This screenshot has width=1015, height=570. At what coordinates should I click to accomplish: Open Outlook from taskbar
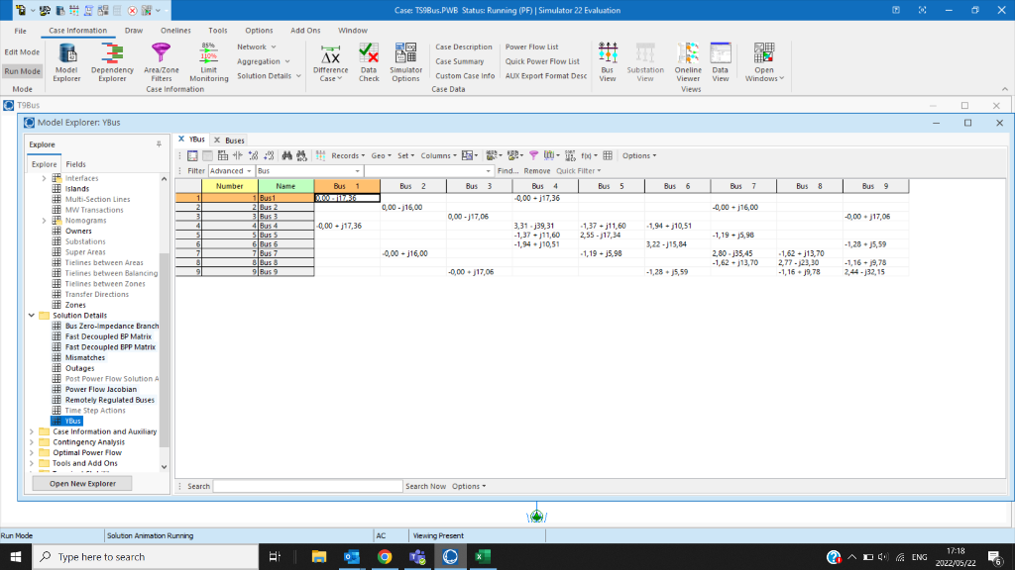click(352, 556)
